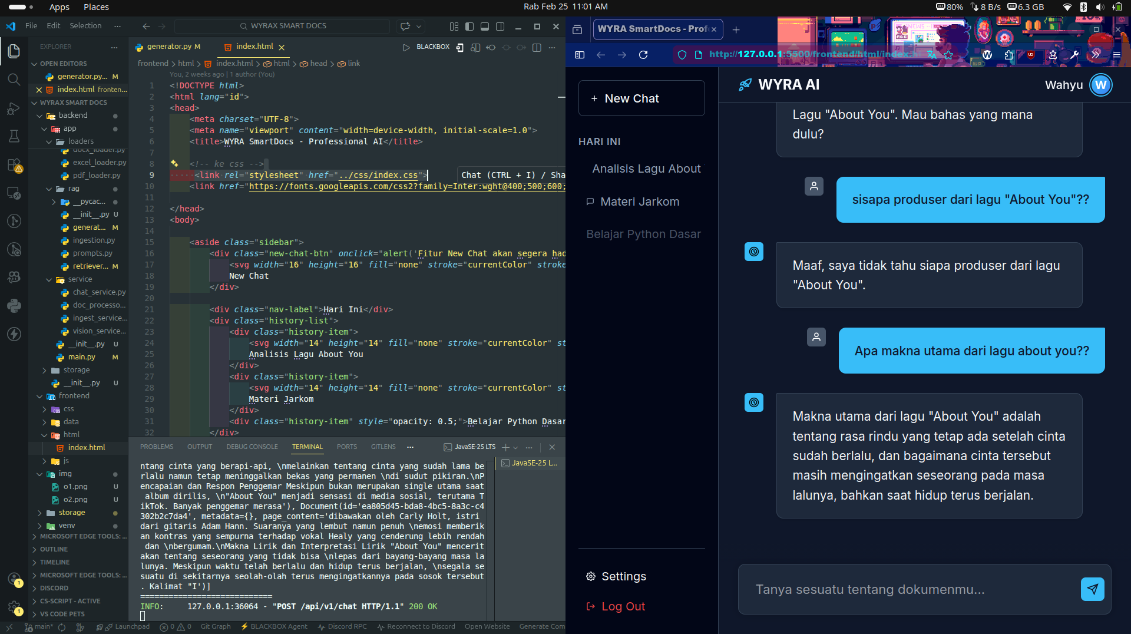Open the Search view in activity bar

pyautogui.click(x=14, y=80)
